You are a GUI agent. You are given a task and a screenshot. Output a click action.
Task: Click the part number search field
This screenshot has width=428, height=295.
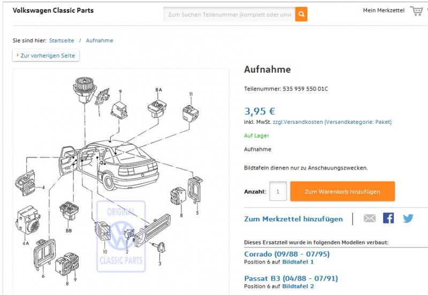point(230,14)
